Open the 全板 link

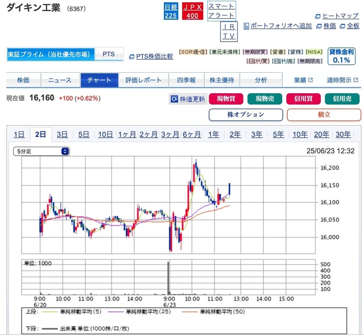point(353,26)
